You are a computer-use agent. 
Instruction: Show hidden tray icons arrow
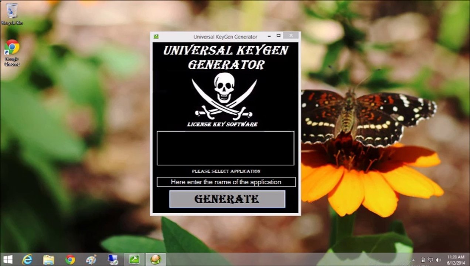tap(413, 260)
